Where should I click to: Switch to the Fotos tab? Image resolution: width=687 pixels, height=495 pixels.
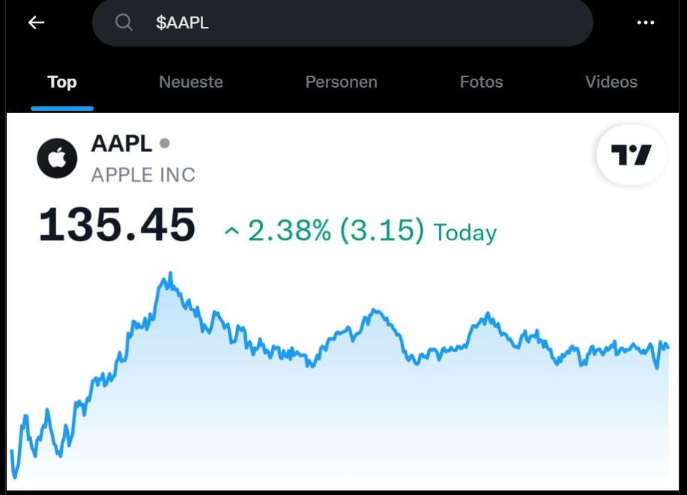[482, 82]
